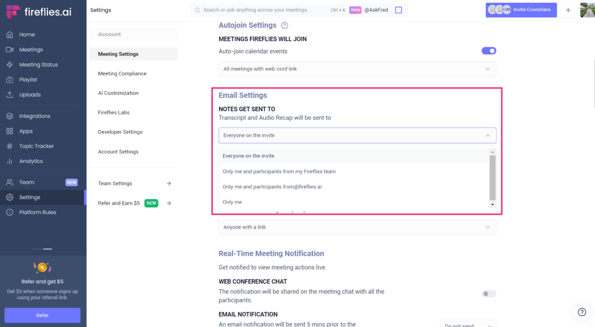The height and width of the screenshot is (327, 595).
Task: Disable Auto-join calendar events
Action: tap(488, 51)
